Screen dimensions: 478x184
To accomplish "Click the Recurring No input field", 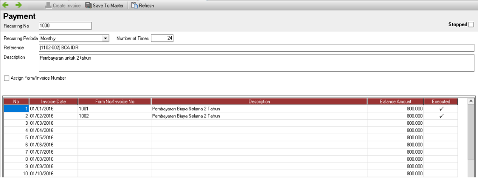I will [x=65, y=26].
